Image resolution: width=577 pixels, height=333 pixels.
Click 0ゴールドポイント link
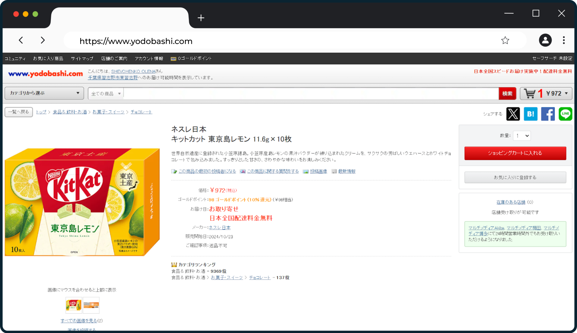(x=195, y=59)
